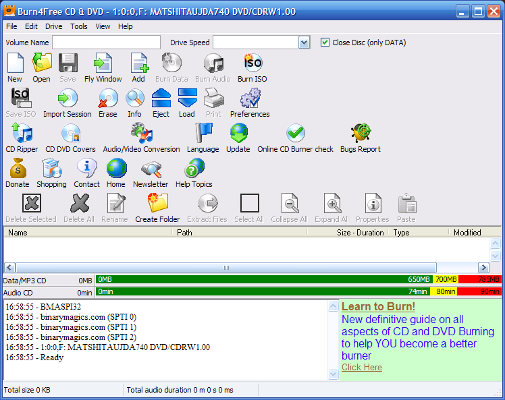Click the Contact speech bubble icon
The image size is (505, 400).
pyautogui.click(x=87, y=169)
